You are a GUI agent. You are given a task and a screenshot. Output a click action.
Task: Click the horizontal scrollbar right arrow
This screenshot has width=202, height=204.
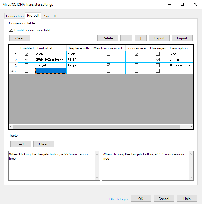click(191, 127)
